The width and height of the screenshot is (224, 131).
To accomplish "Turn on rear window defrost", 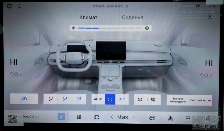I will pyautogui.click(x=153, y=100).
